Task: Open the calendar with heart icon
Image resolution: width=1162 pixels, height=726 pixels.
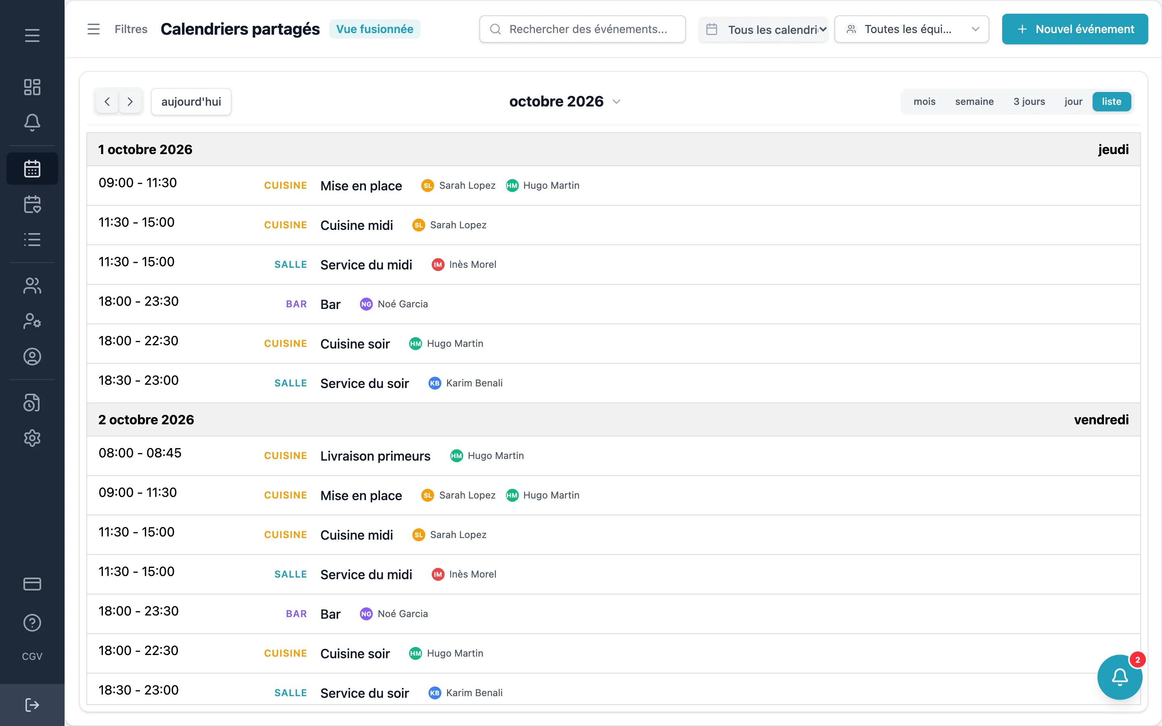Action: click(32, 204)
